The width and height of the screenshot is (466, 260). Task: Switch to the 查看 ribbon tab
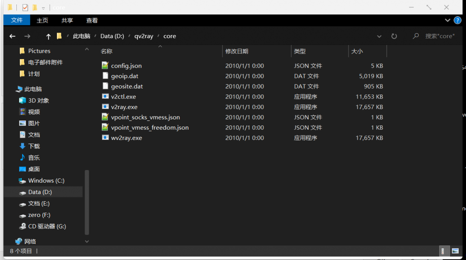92,20
